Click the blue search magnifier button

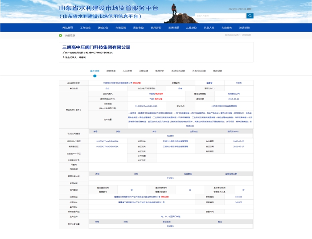click(x=250, y=16)
